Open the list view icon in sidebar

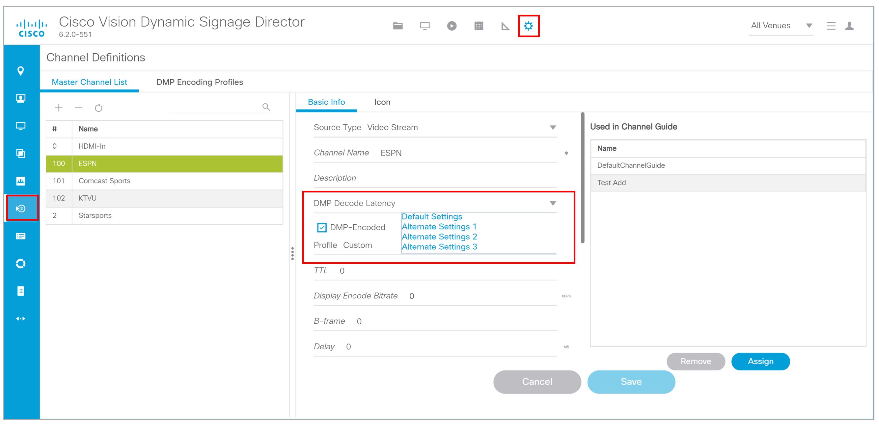[21, 236]
